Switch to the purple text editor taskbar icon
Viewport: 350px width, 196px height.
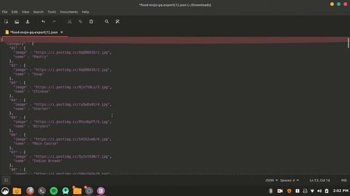(x=101, y=191)
